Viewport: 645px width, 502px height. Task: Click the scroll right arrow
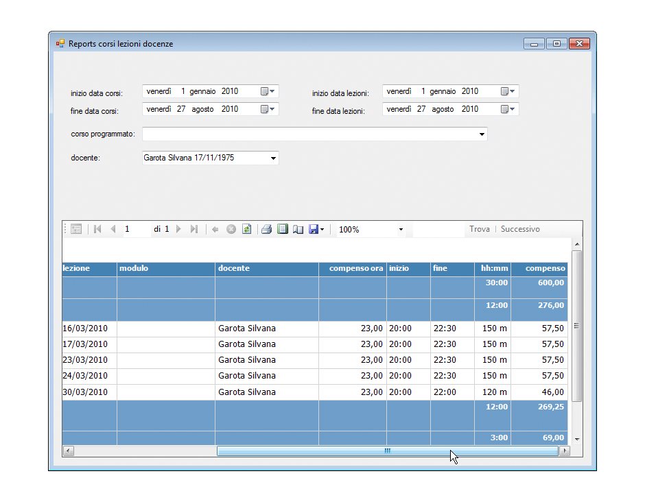(565, 451)
